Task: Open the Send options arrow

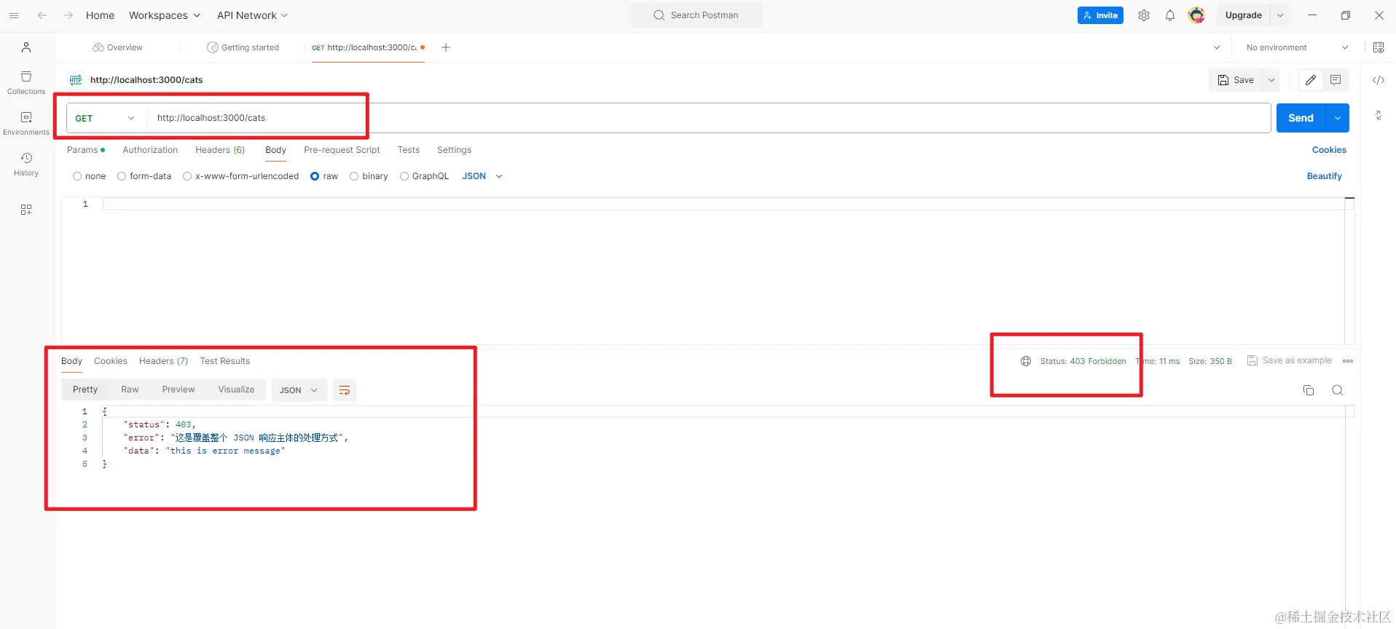Action: click(x=1338, y=118)
